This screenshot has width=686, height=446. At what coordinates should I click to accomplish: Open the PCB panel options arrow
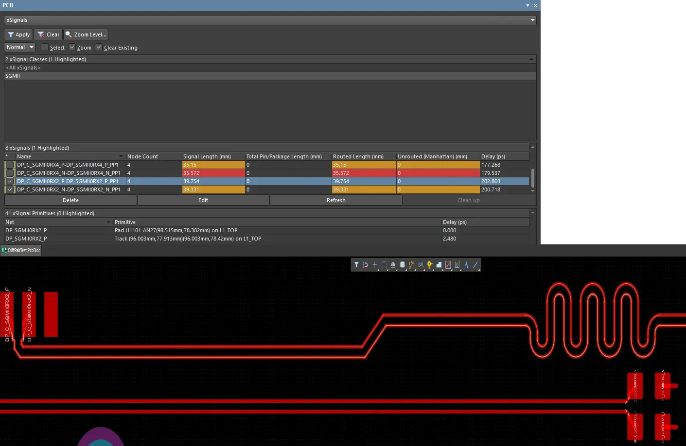coord(528,5)
